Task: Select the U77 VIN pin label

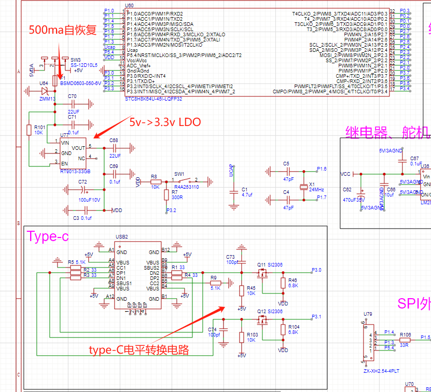Action: (x=65, y=143)
